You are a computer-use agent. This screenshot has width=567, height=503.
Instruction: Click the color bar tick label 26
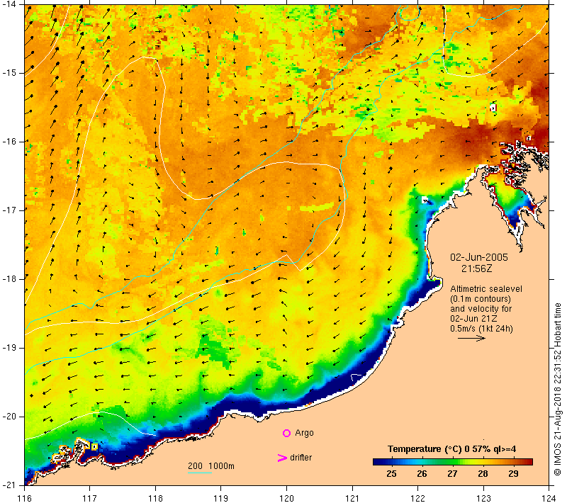point(422,474)
